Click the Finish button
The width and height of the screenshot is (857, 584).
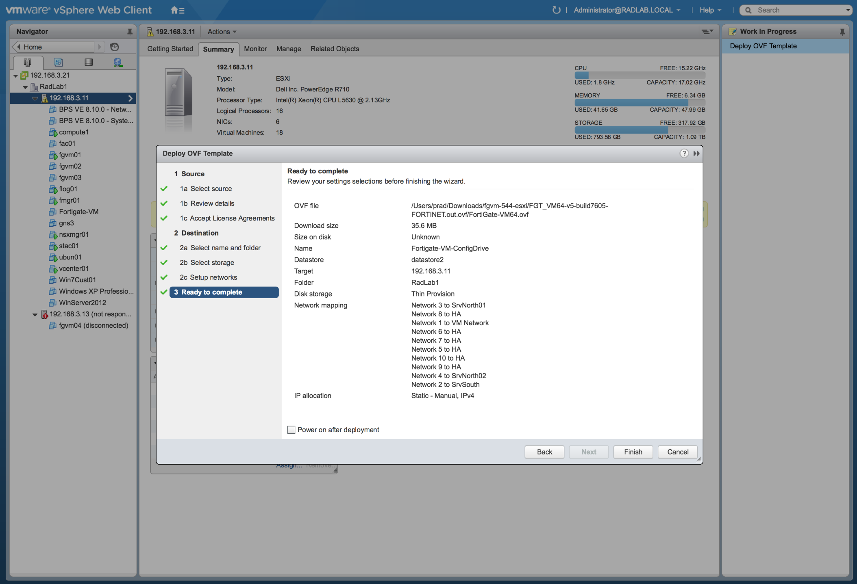point(633,452)
